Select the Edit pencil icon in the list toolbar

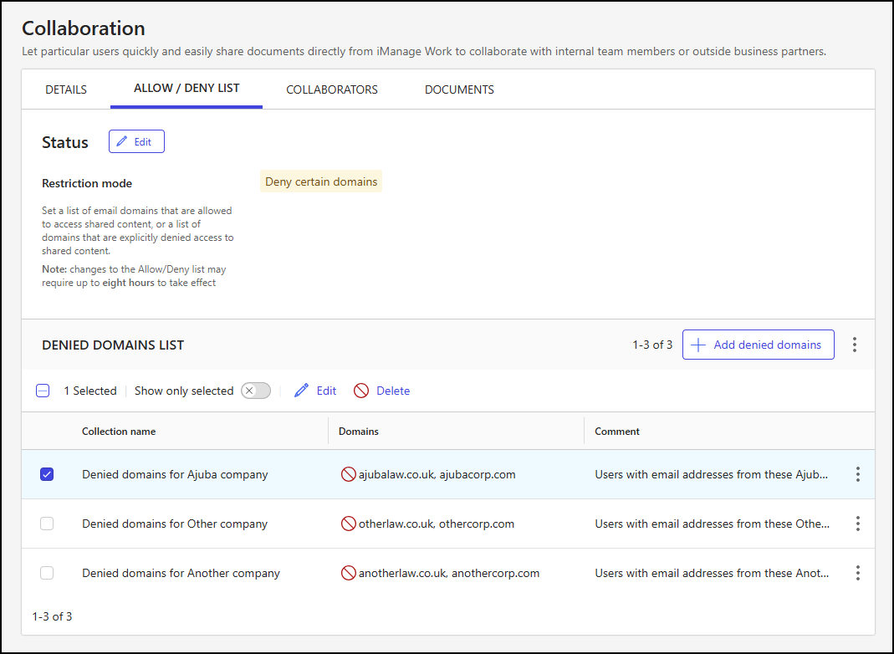(302, 391)
